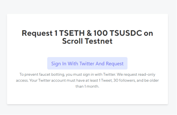Click the word "Twitter" in the button label
The width and height of the screenshot is (177, 115).
coord(87,64)
